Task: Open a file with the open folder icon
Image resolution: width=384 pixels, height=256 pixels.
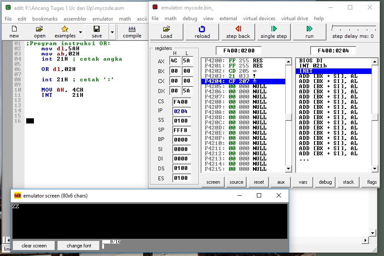Action: click(x=40, y=29)
